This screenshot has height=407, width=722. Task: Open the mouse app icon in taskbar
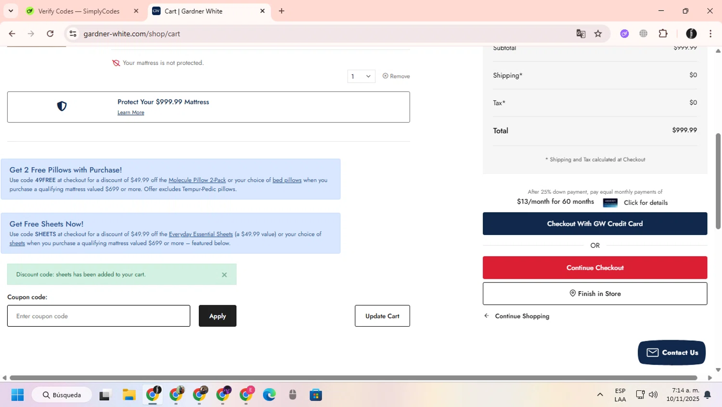click(293, 395)
